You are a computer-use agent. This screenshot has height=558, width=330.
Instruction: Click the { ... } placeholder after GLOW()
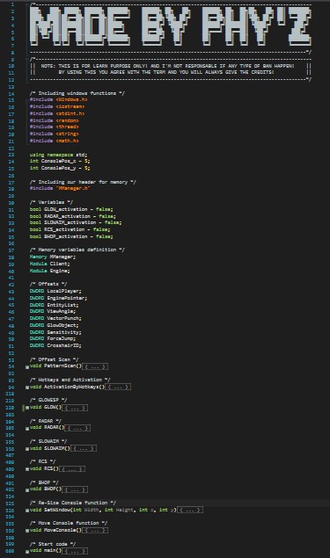(x=75, y=408)
